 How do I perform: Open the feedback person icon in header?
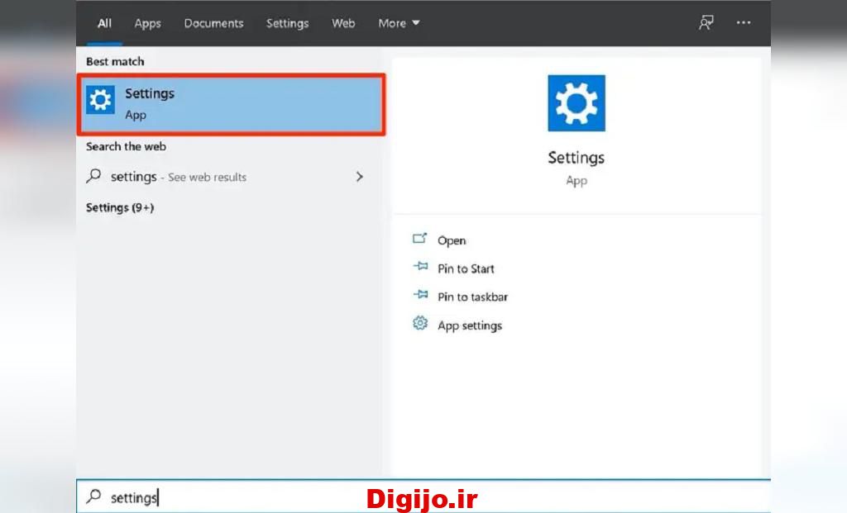(706, 22)
